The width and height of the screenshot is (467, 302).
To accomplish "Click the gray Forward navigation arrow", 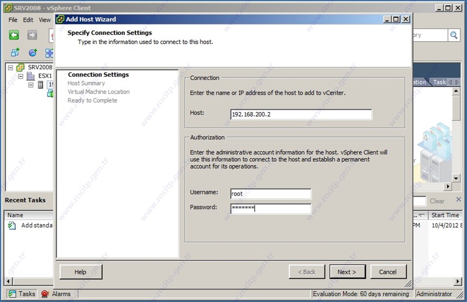I will coord(32,35).
